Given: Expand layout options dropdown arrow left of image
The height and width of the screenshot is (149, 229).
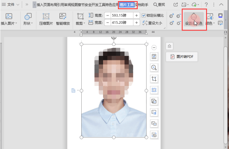Looking at the screenshot, I should pyautogui.click(x=78, y=91).
